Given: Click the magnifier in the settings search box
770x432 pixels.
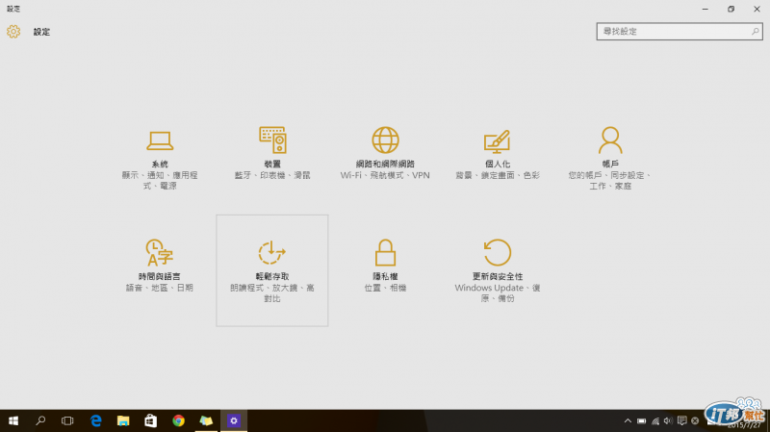Looking at the screenshot, I should (x=755, y=32).
